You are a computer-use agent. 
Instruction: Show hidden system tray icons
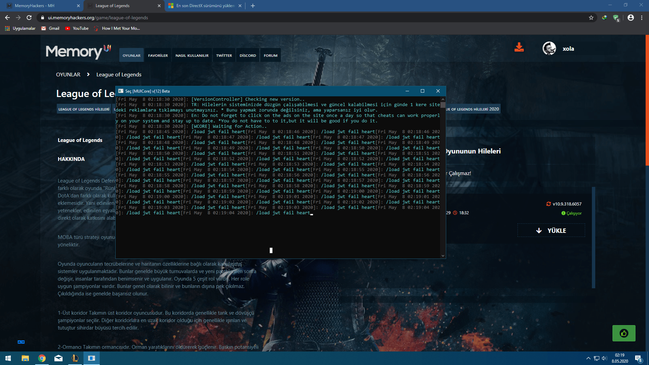tap(588, 358)
